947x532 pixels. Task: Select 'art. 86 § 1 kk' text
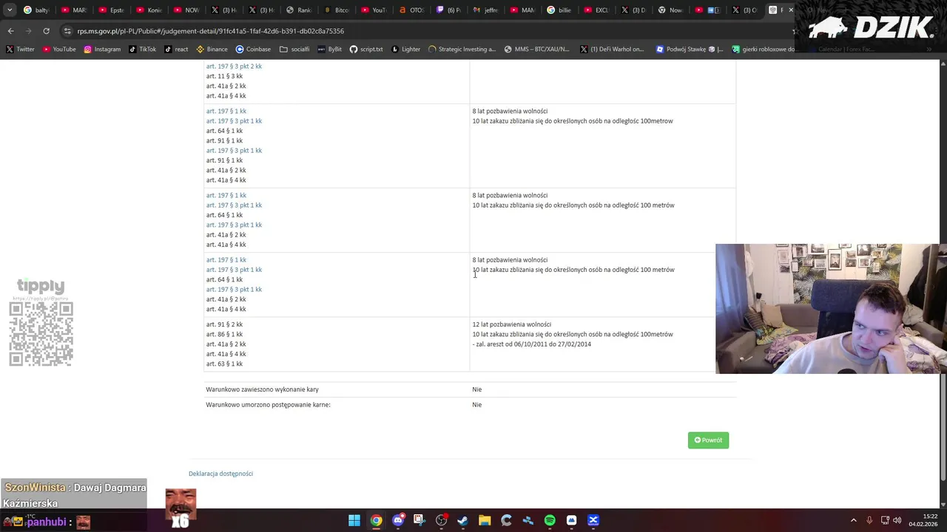(x=224, y=335)
